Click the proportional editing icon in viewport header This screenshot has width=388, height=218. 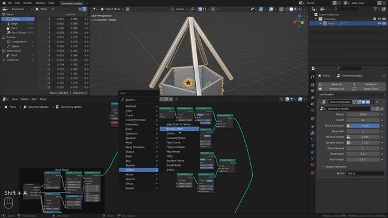(213, 9)
